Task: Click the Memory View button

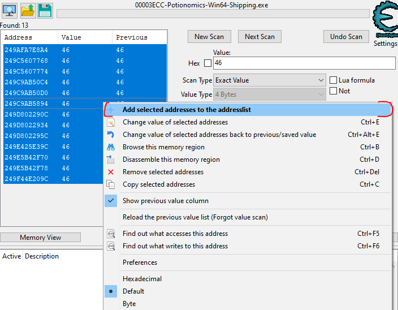Action: point(41,238)
